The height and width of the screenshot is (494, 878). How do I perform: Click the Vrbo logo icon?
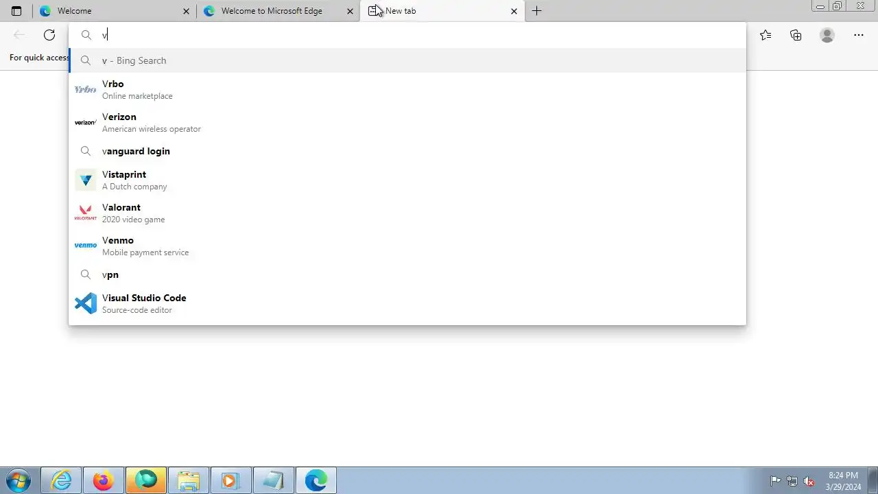(x=86, y=89)
